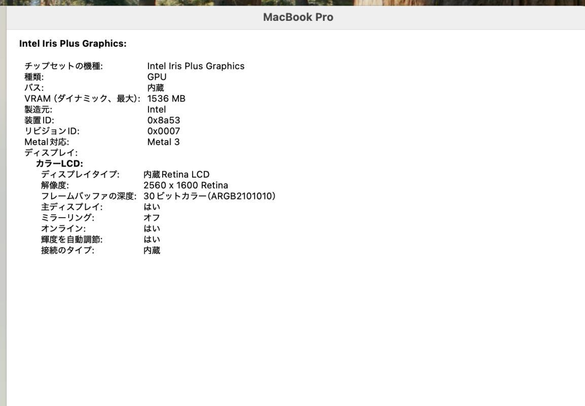585x406 pixels.
Task: Click the framebuffer depth "30ビットカラー" value
Action: pyautogui.click(x=211, y=195)
